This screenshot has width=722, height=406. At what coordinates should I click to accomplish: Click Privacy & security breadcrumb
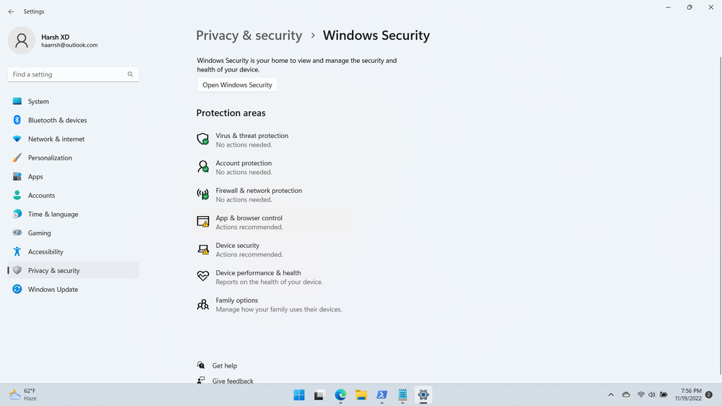(x=249, y=35)
